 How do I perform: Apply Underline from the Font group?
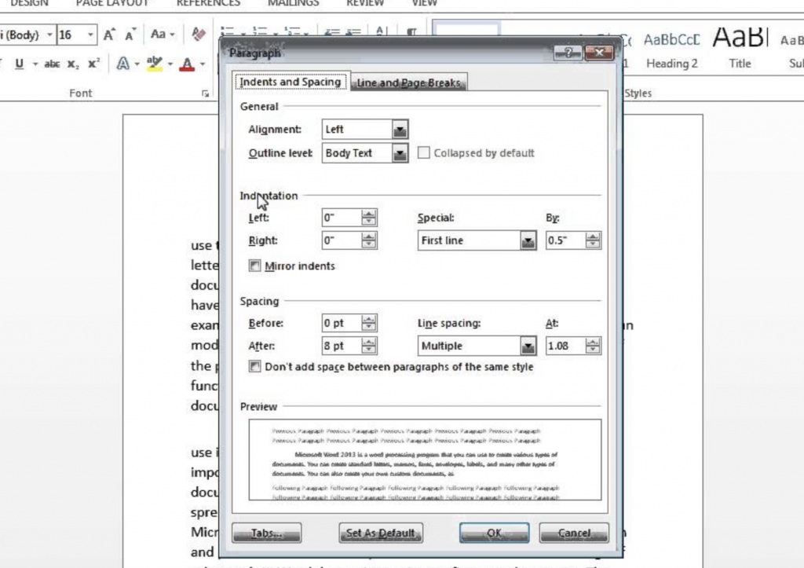pos(20,64)
